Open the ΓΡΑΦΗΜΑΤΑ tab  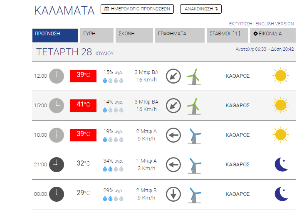(x=179, y=35)
